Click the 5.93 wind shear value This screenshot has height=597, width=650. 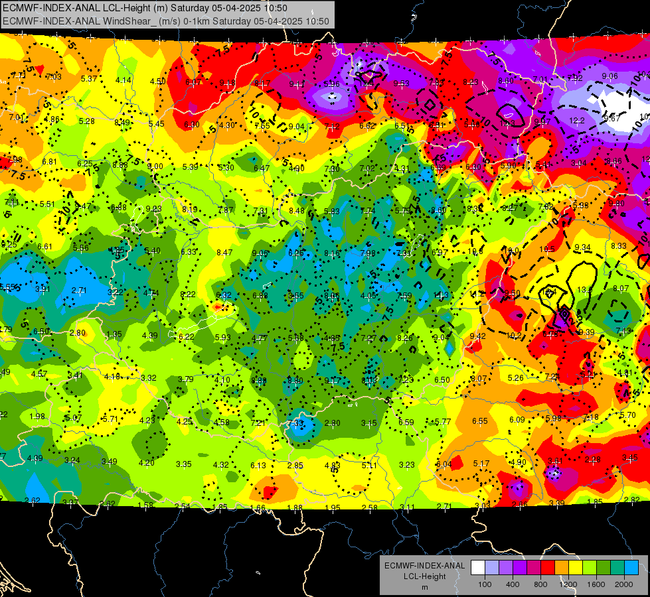pos(223,337)
